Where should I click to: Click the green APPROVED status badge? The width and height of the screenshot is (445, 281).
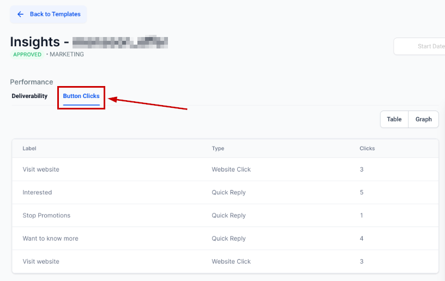pyautogui.click(x=27, y=54)
